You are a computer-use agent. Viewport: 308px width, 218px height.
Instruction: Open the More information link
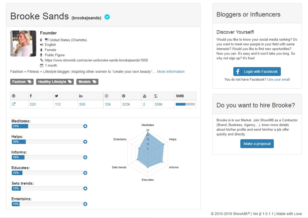click(171, 71)
